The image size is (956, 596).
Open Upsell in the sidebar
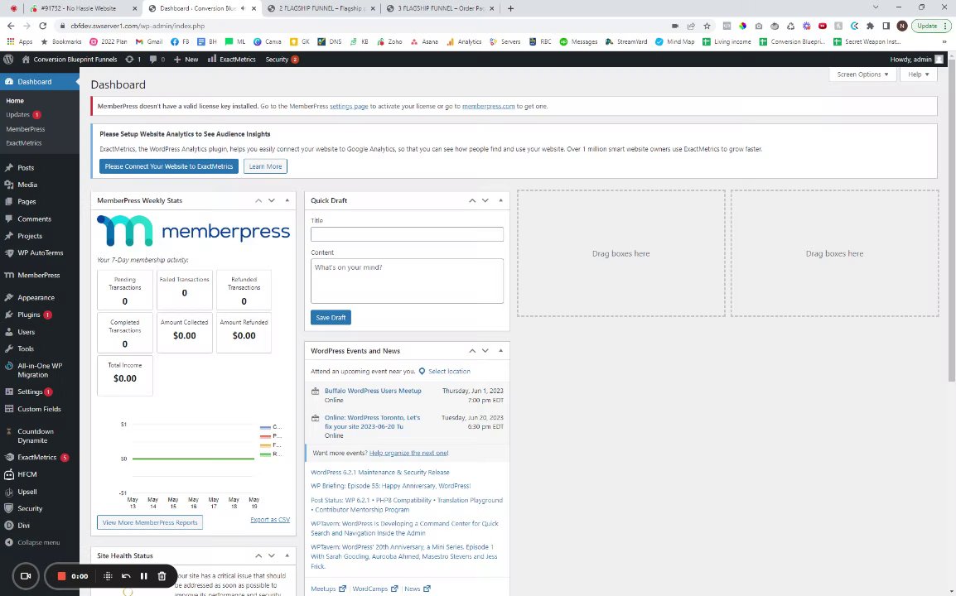tap(27, 491)
